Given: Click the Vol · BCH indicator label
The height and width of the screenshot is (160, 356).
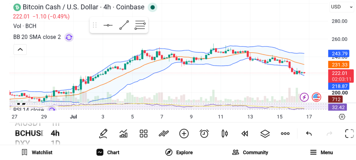Looking at the screenshot, I should (25, 26).
